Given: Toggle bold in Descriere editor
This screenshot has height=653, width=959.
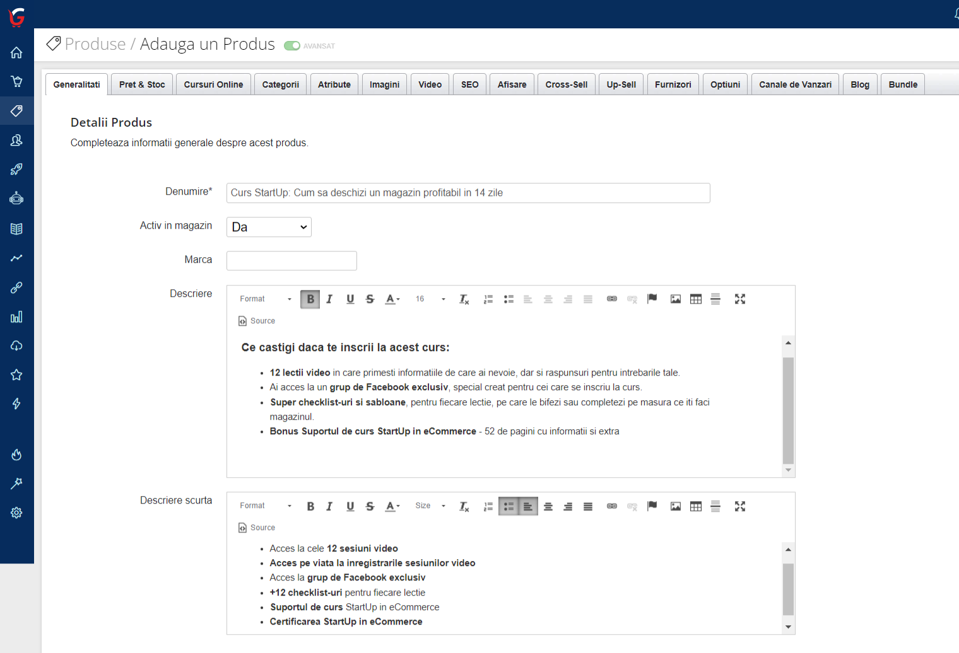Looking at the screenshot, I should point(310,299).
